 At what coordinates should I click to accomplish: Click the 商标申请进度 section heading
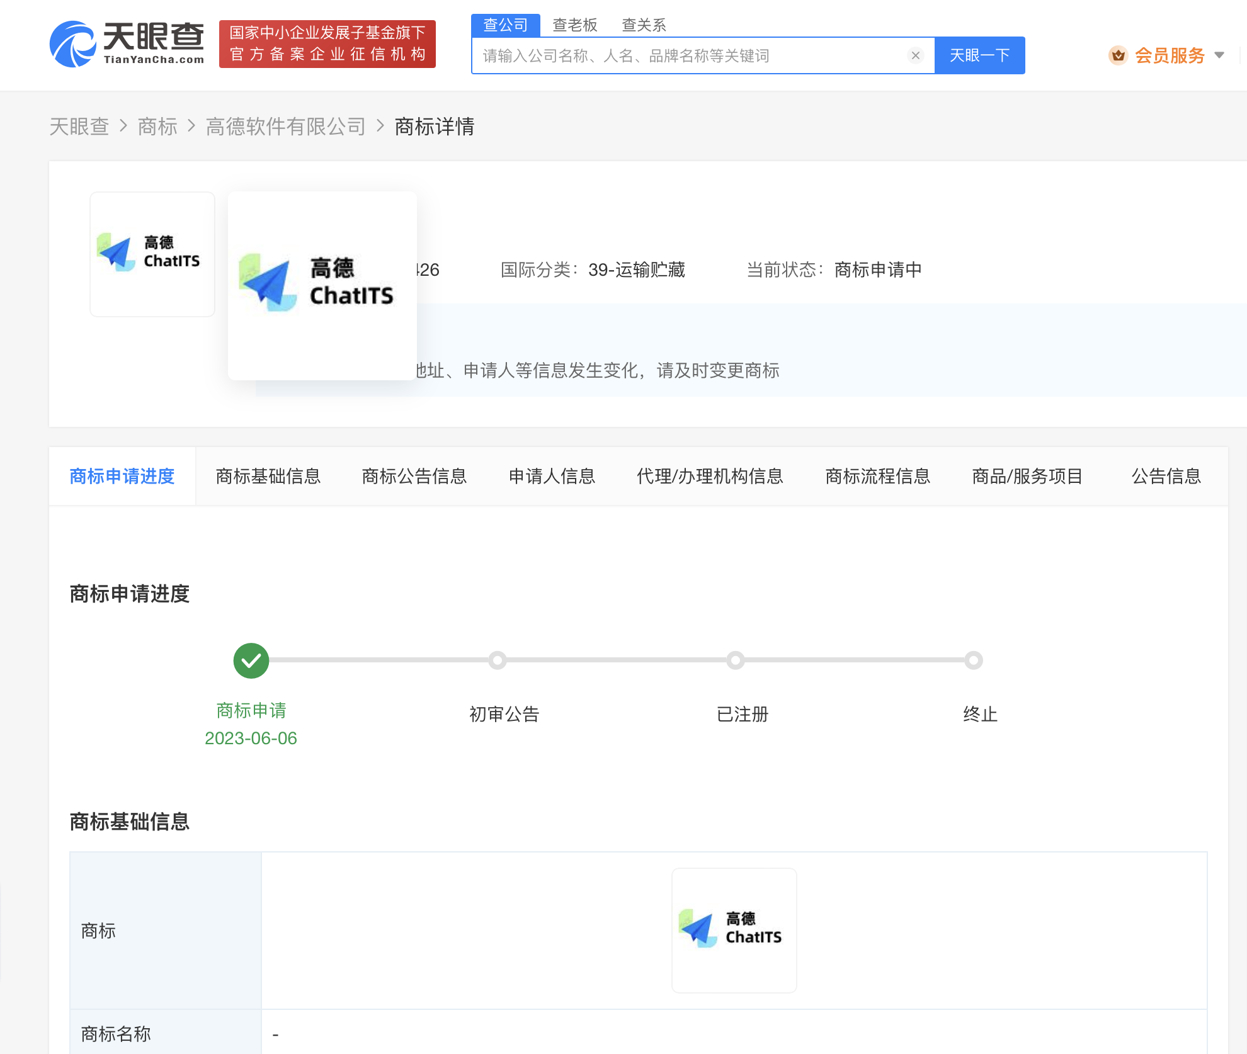pos(130,594)
